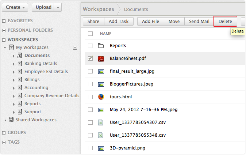Check the User_1337785055348.csv checkbox

point(90,135)
